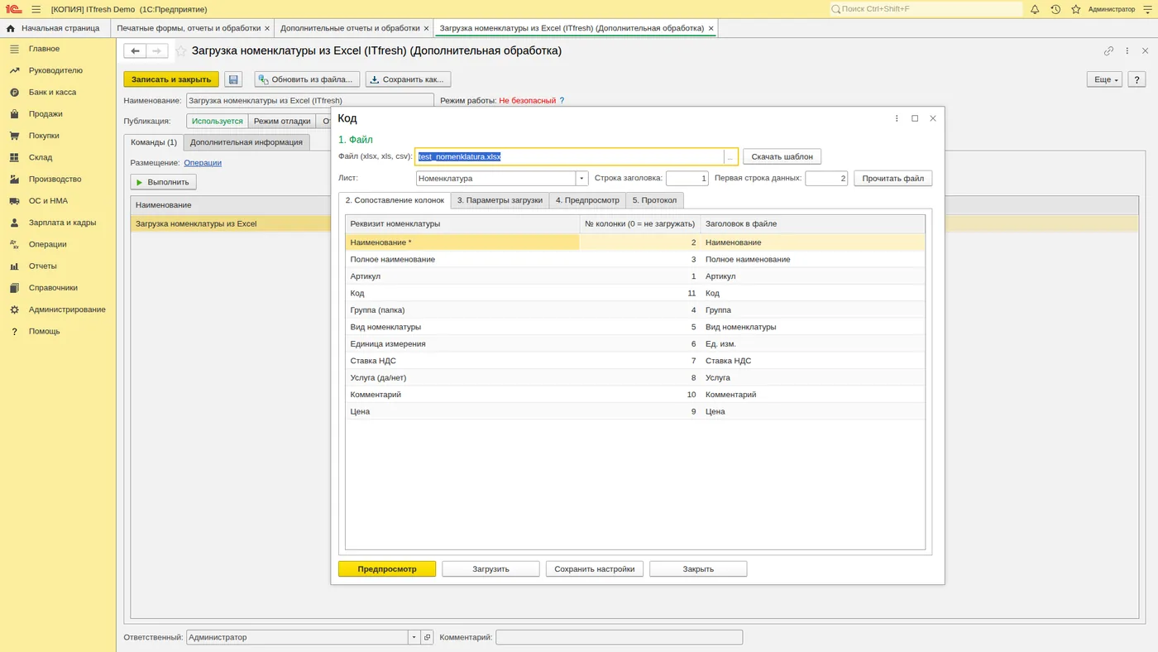
Task: Open Производство section in sidebar
Action: coord(55,179)
